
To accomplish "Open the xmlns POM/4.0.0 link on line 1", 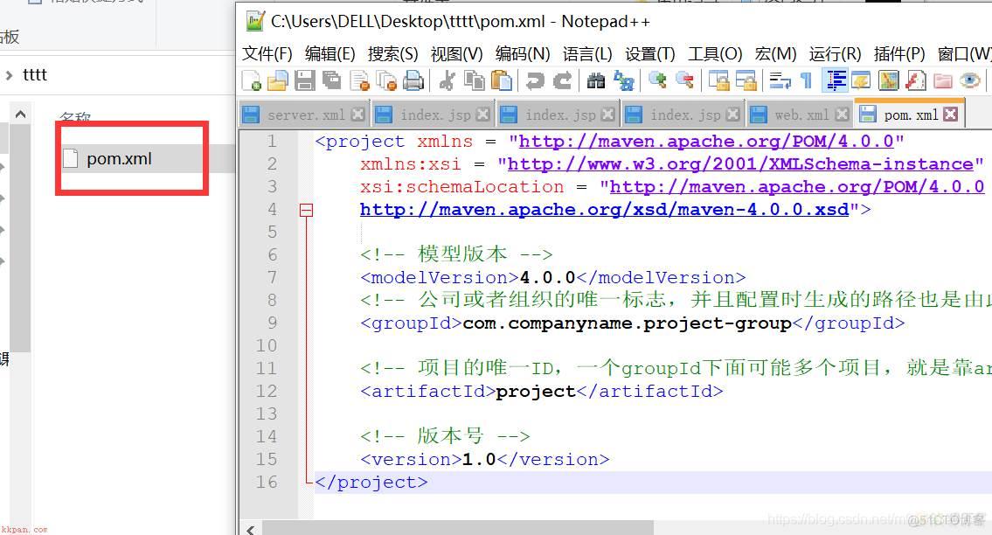I will (x=706, y=142).
